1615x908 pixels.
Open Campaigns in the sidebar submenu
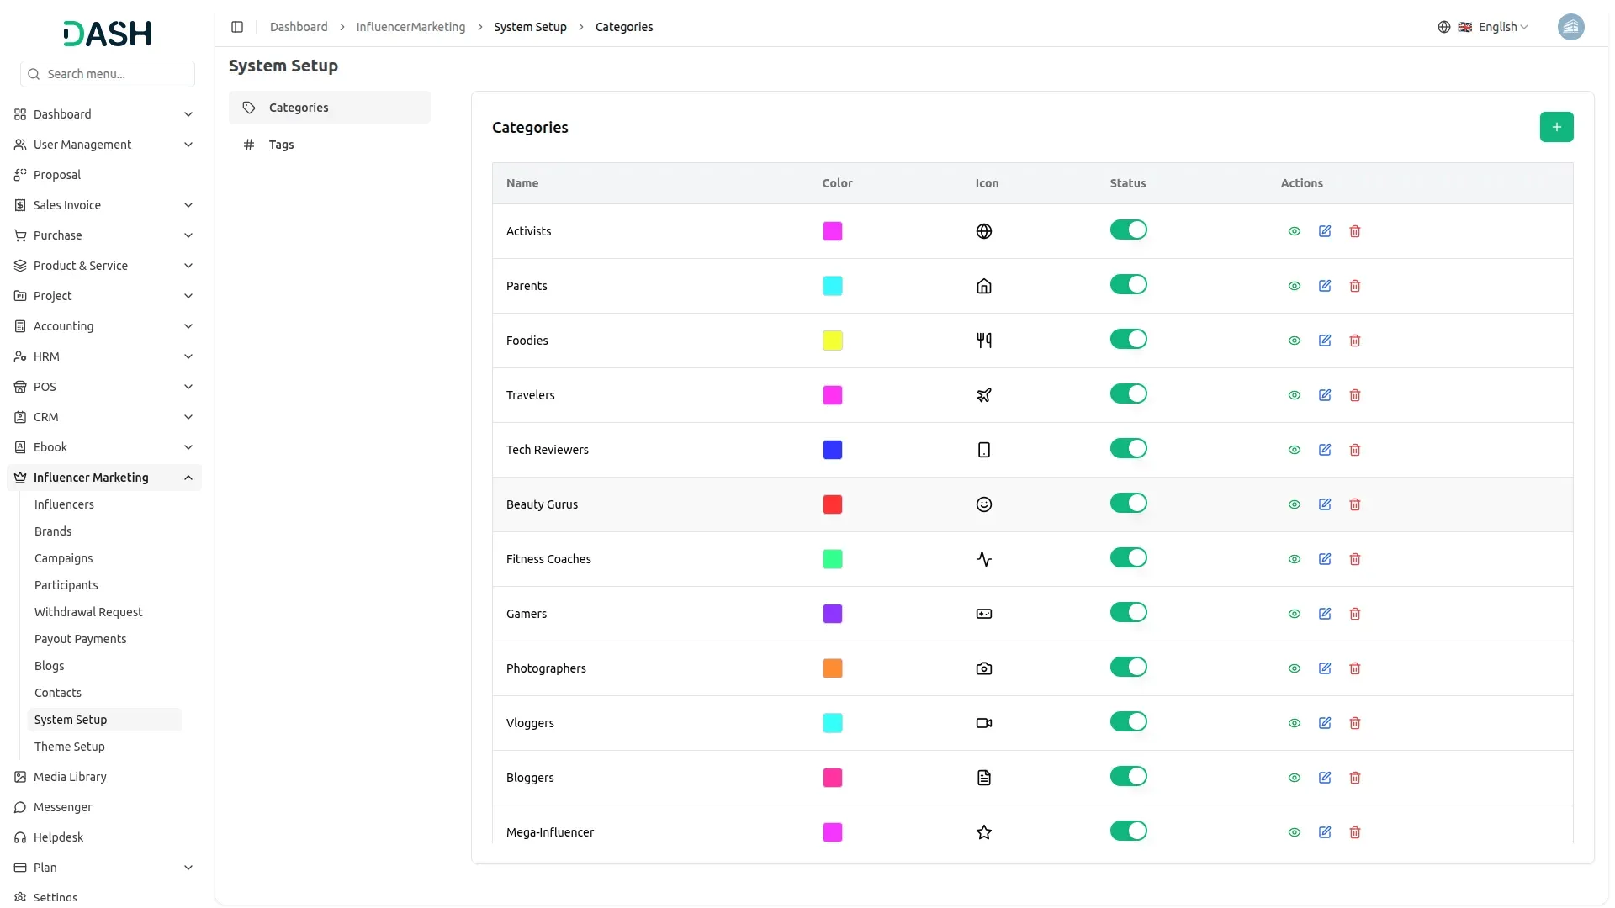click(64, 558)
